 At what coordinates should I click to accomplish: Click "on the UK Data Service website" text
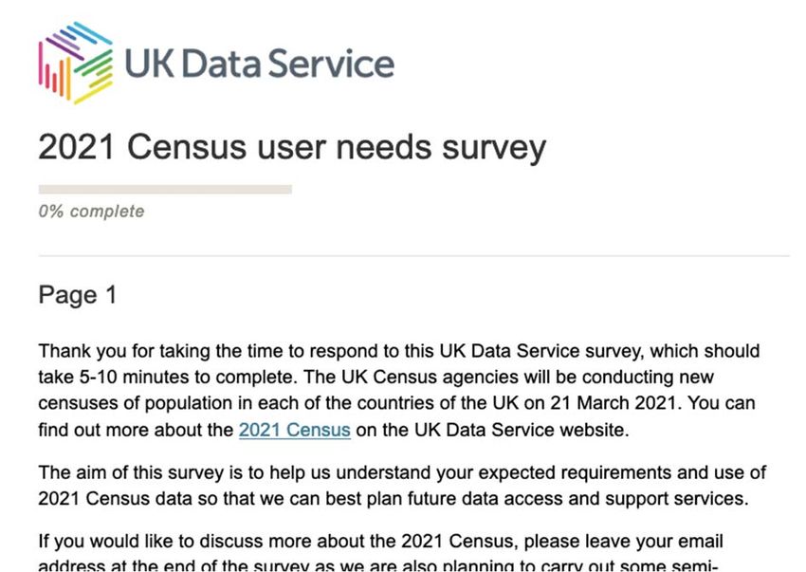[492, 430]
